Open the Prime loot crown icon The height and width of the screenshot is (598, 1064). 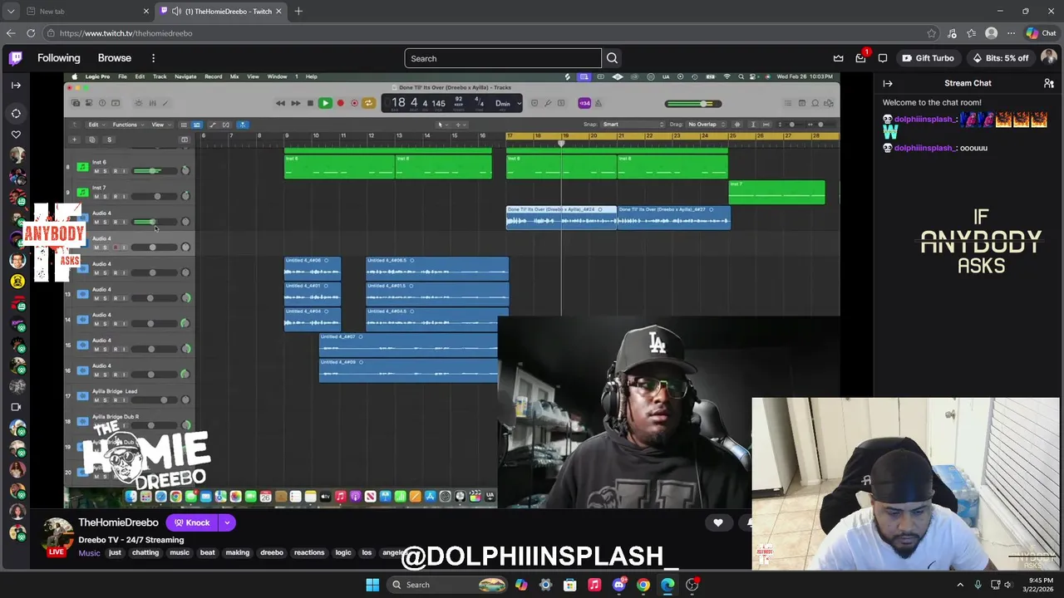point(838,58)
